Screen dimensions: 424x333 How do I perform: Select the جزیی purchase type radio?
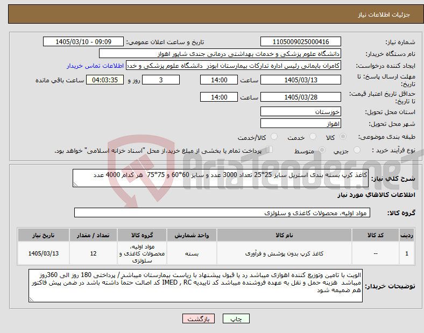357,150
